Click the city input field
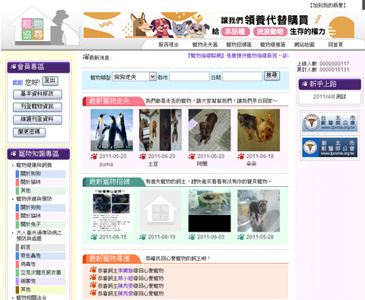This screenshot has height=300, width=365. coord(189,77)
